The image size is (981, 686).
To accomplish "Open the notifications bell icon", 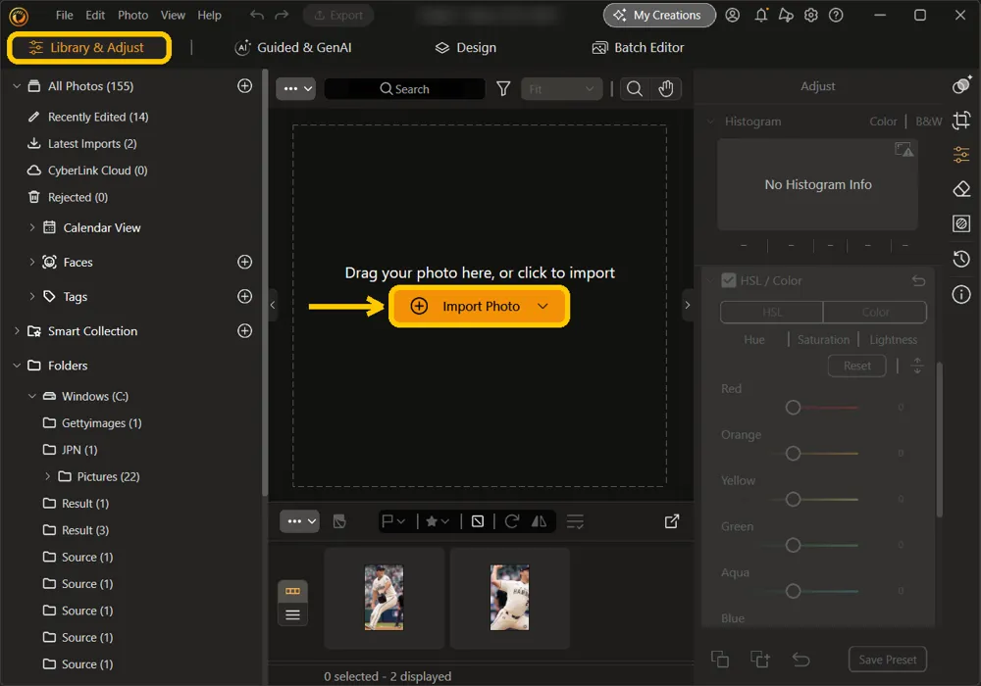I will pos(761,15).
